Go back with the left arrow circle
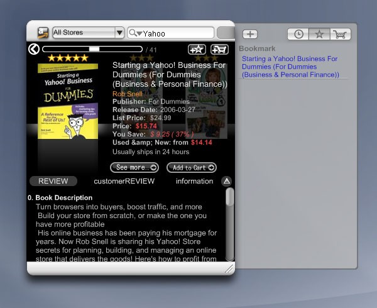 [x=34, y=49]
